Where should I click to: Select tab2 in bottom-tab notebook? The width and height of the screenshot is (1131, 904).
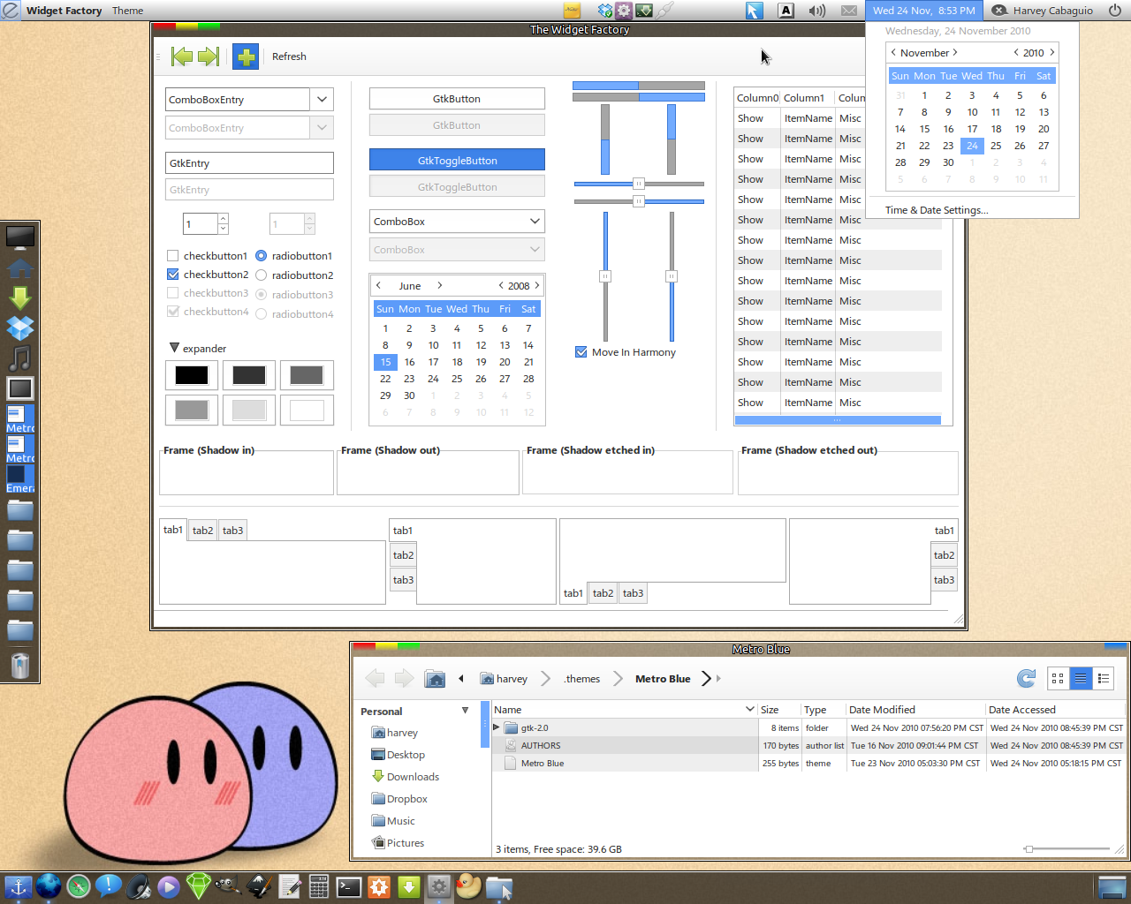[x=603, y=593]
